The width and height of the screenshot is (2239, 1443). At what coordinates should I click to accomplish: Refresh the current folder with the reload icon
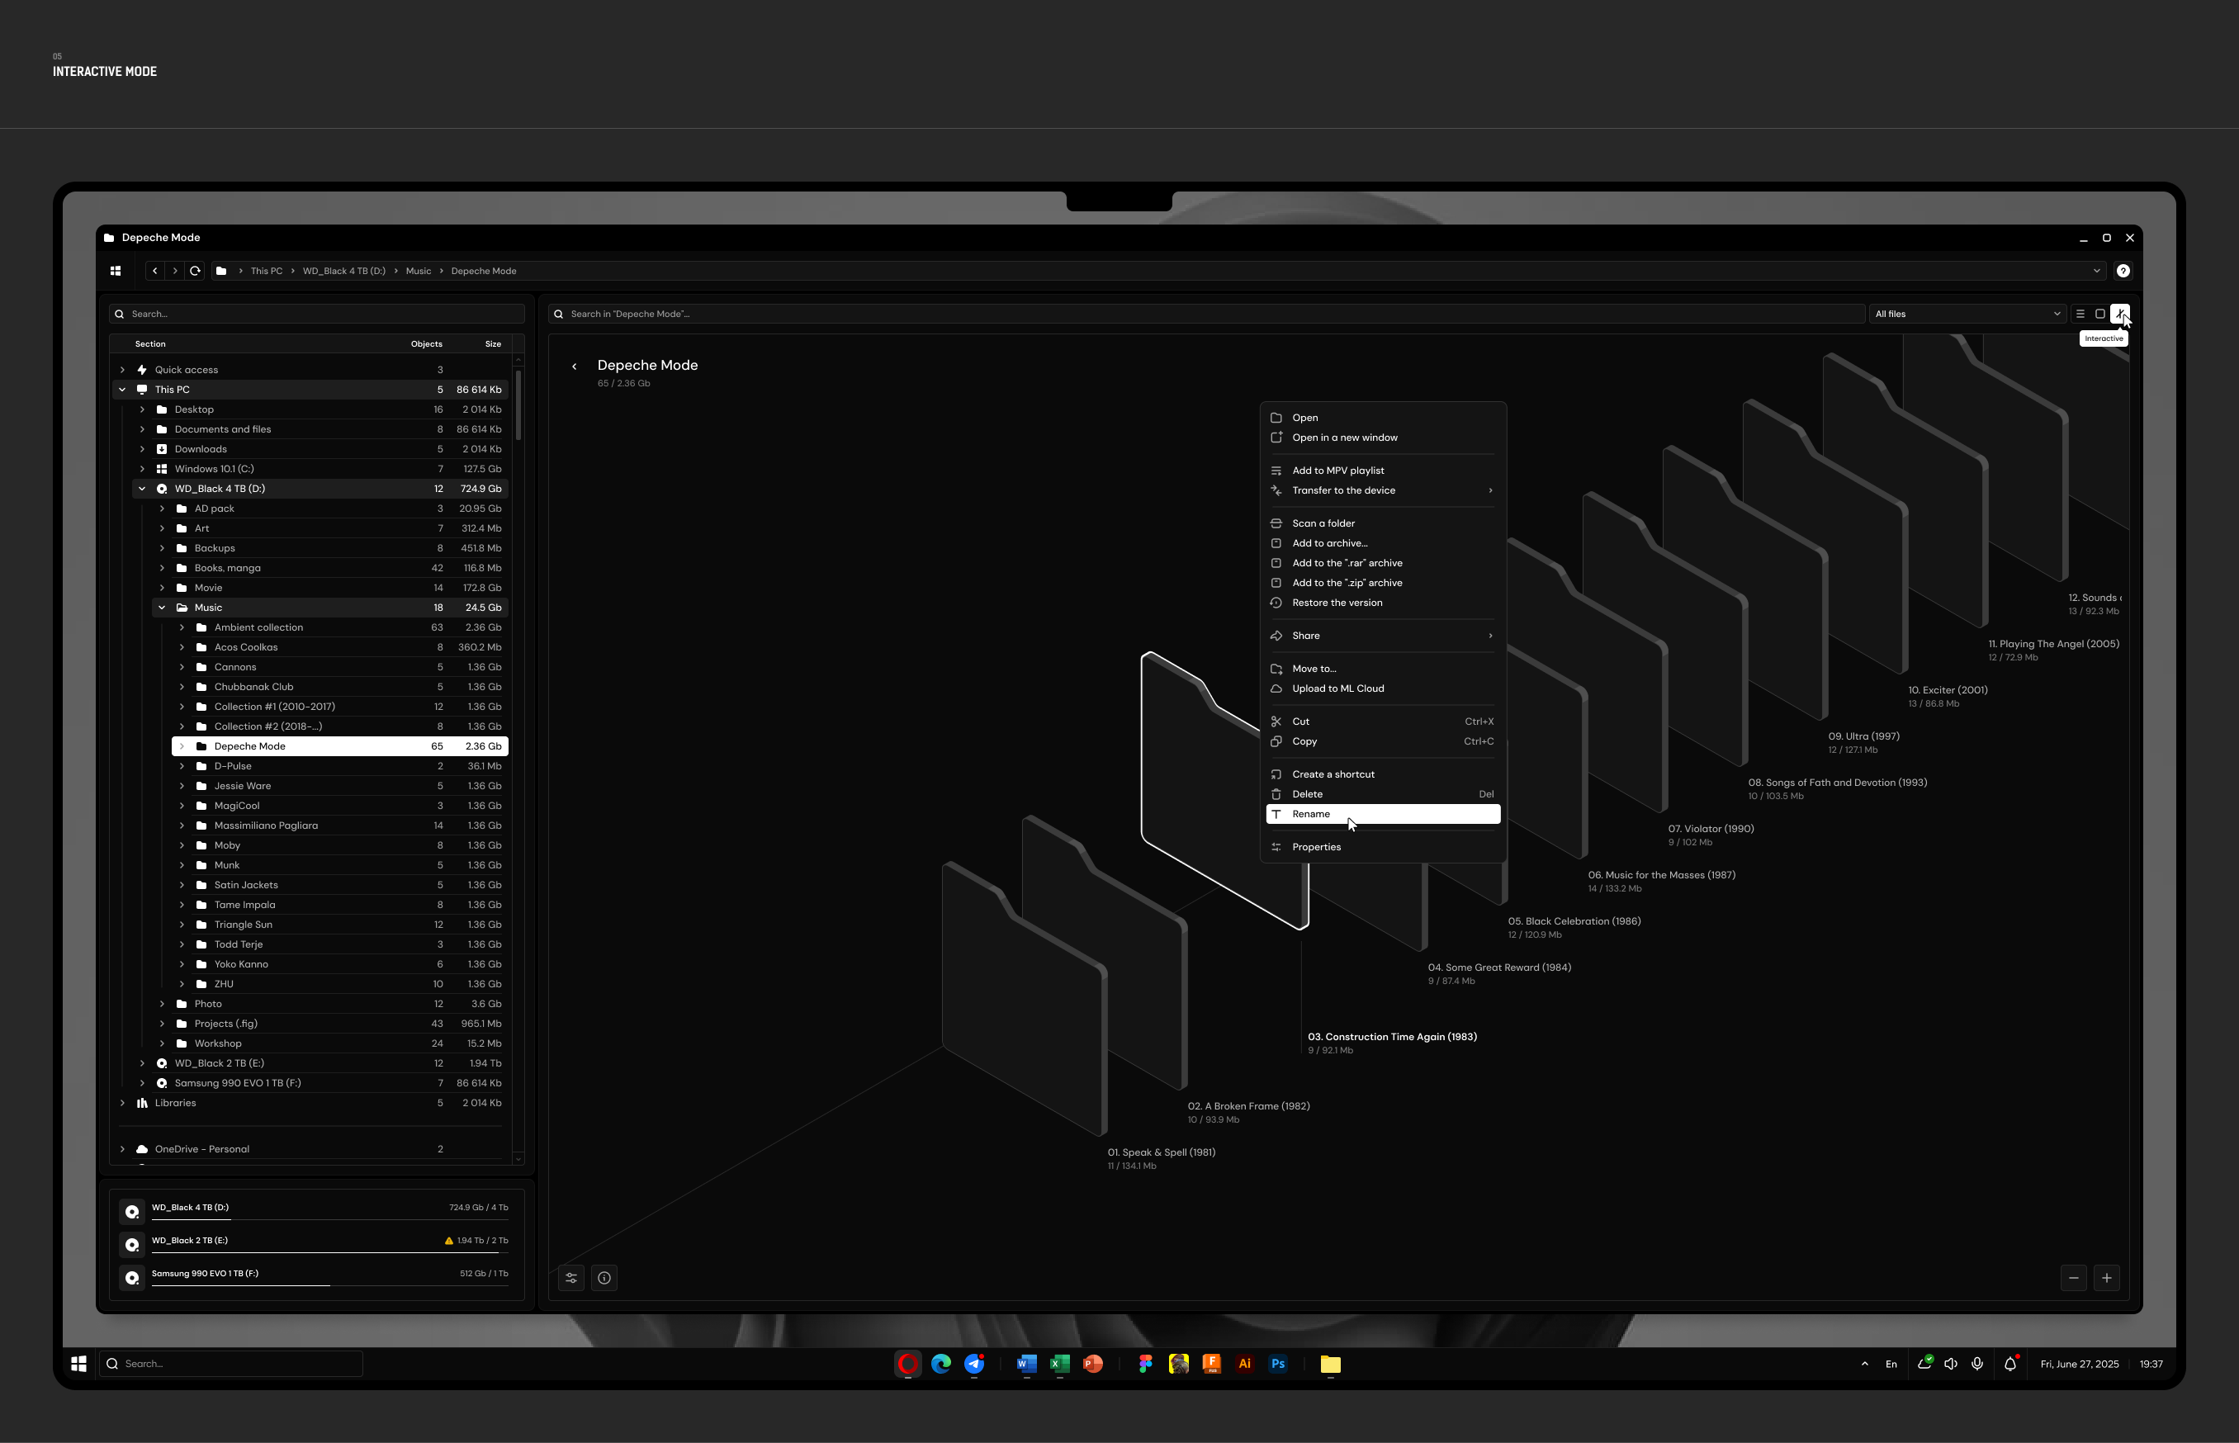195,271
